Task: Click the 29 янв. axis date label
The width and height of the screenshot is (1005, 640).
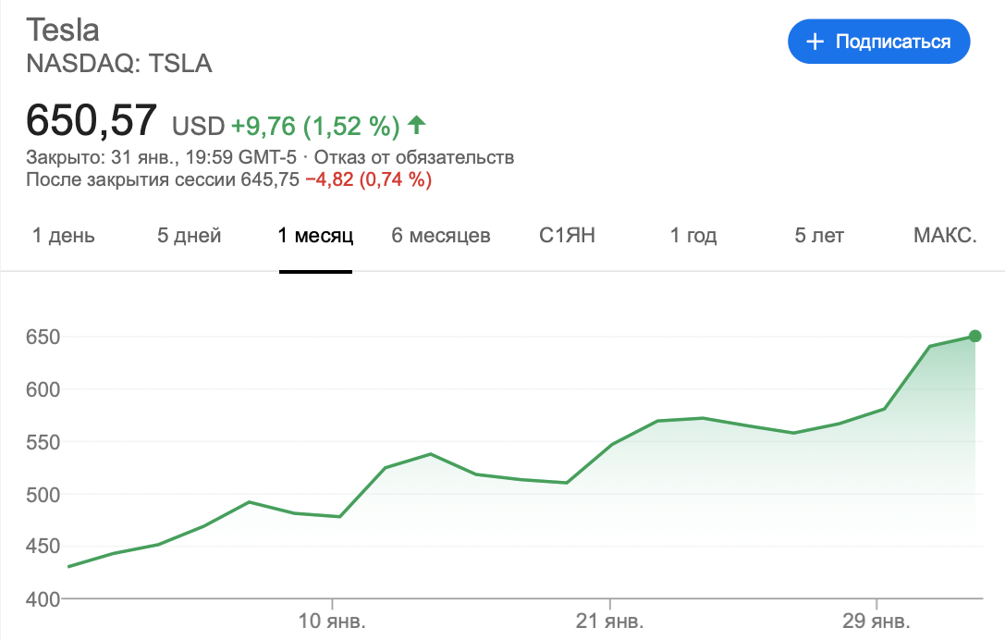Action: 876,621
